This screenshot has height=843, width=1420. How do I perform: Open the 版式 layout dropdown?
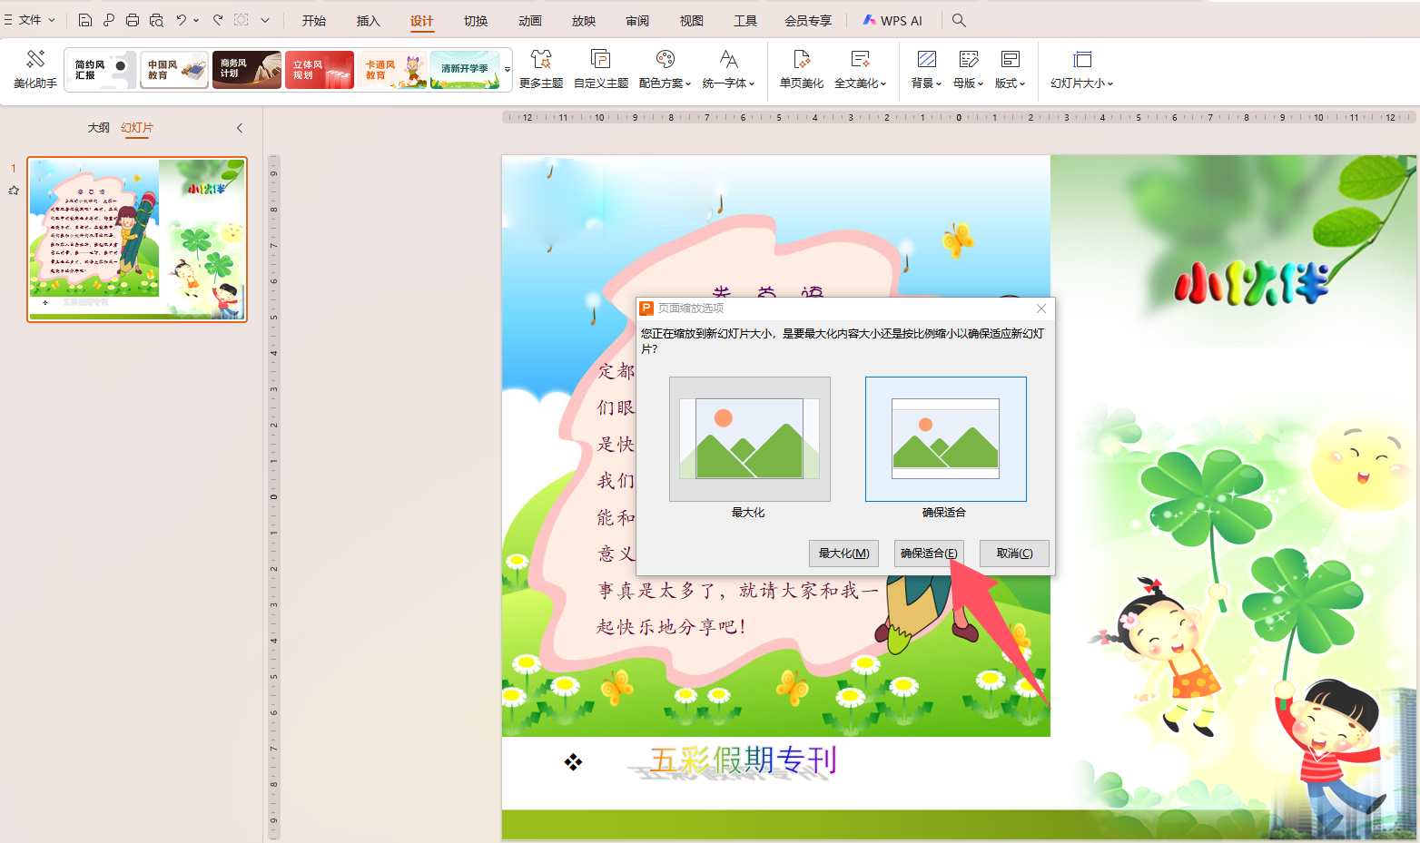coord(1010,68)
